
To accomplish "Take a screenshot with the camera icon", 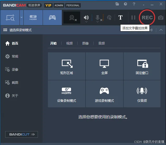I will pyautogui.click(x=161, y=18).
